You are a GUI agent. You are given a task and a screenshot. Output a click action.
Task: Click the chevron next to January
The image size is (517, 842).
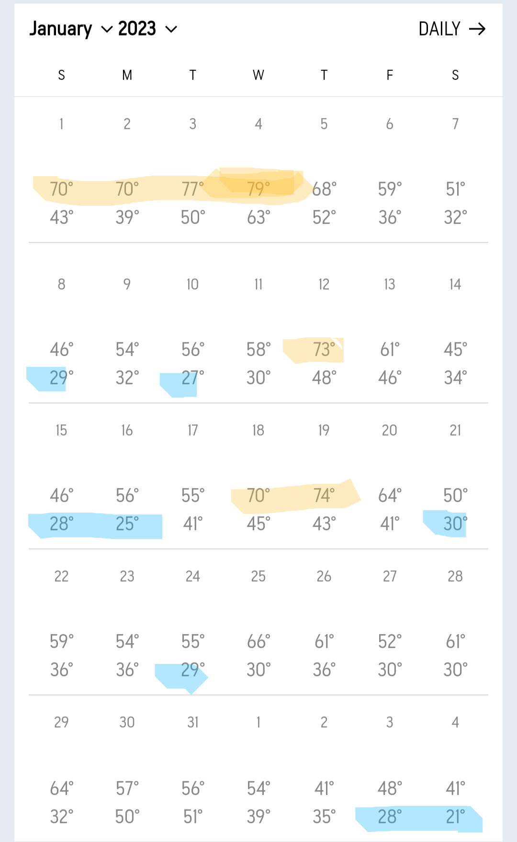click(x=107, y=30)
